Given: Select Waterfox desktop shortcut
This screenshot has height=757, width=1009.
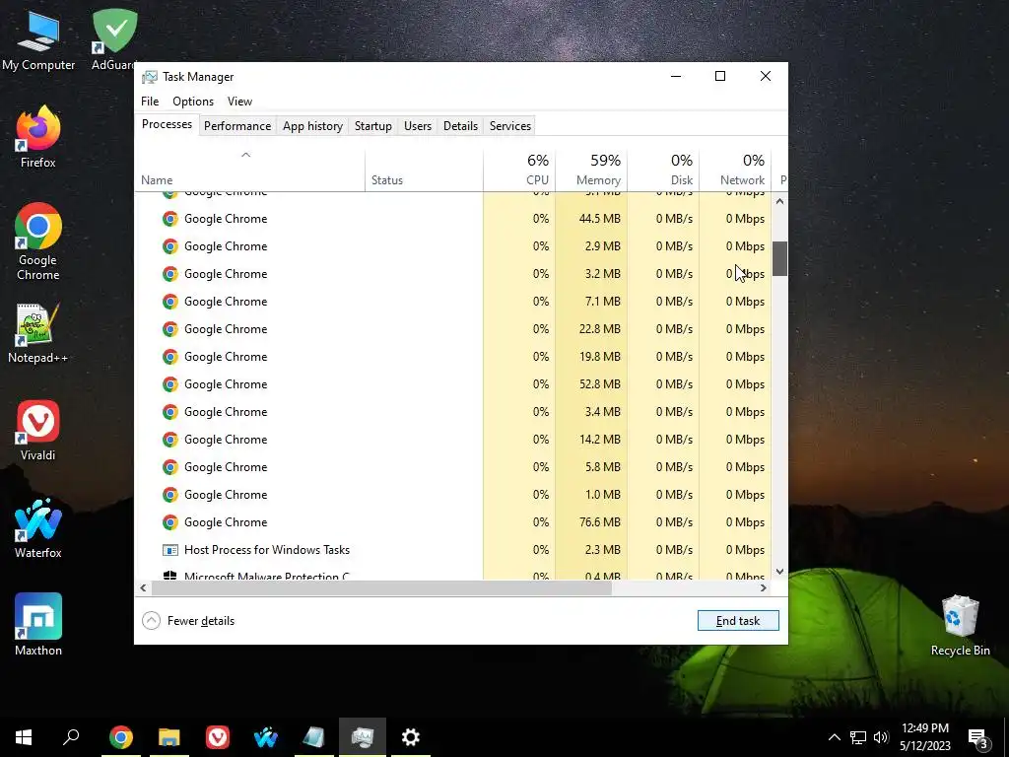Looking at the screenshot, I should (38, 528).
